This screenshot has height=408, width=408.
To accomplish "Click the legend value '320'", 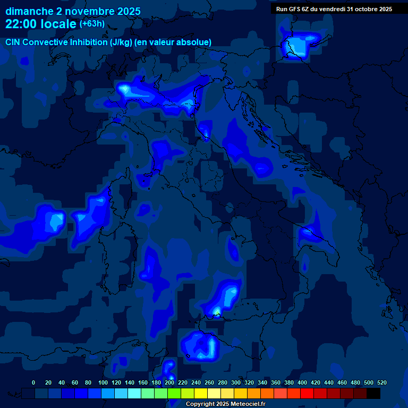I will [x=249, y=382].
